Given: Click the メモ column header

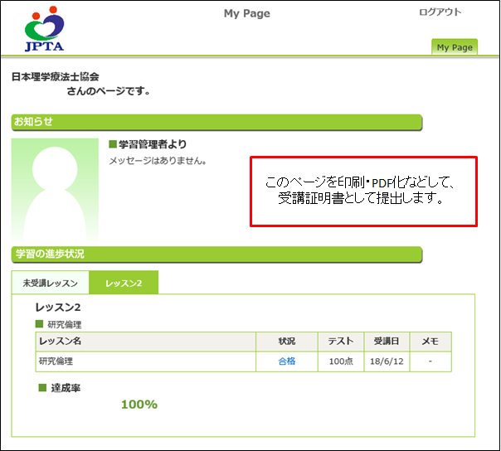Looking at the screenshot, I should click(x=430, y=342).
